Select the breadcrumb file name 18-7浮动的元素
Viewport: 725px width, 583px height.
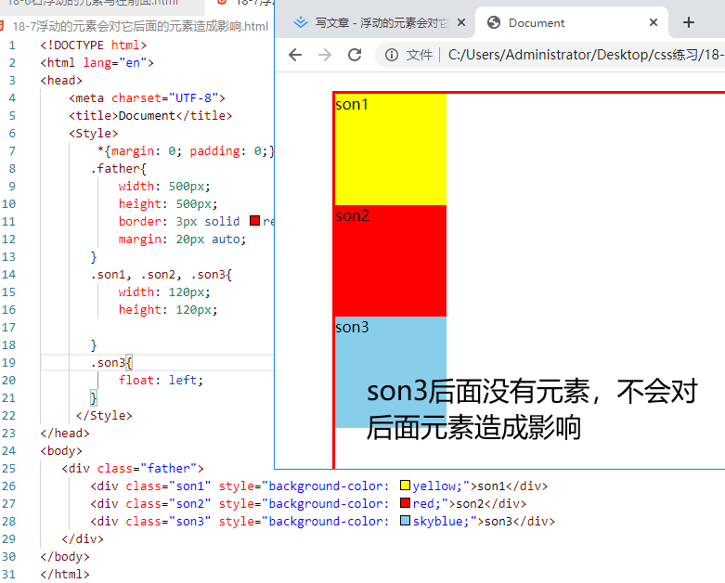[x=140, y=26]
